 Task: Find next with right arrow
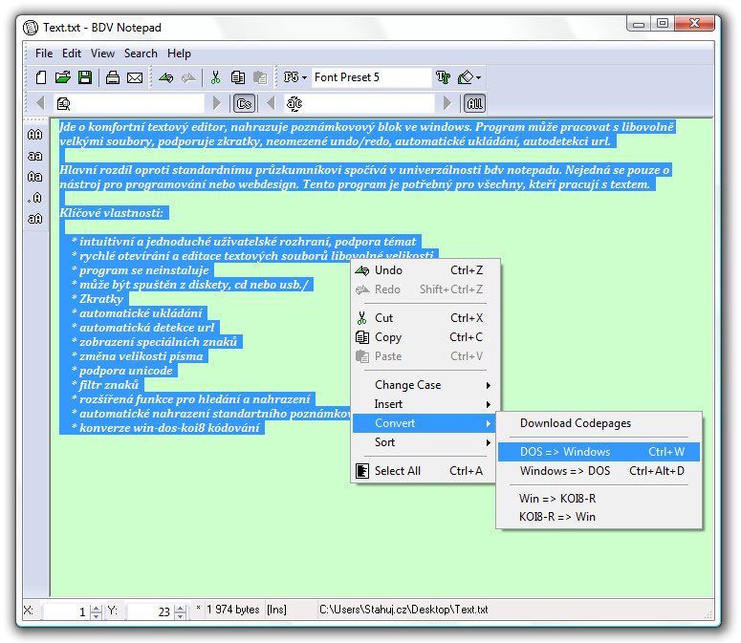click(216, 103)
